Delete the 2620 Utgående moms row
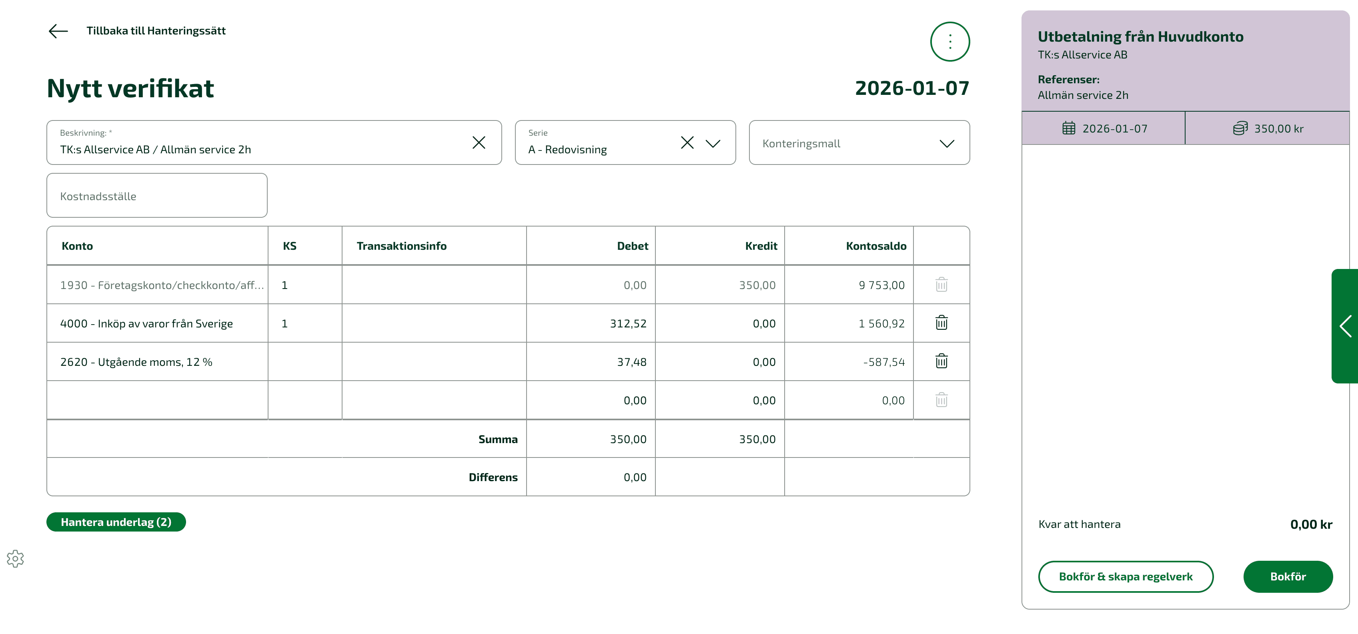 point(941,361)
